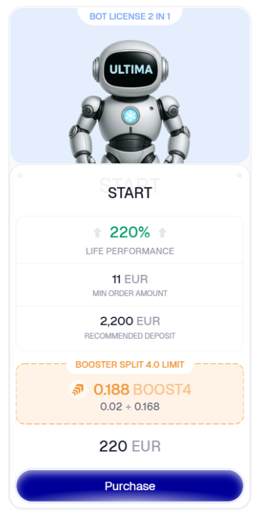255x516 pixels.
Task: Click the MIN ORDER AMOUNT label
Action: [x=130, y=294]
